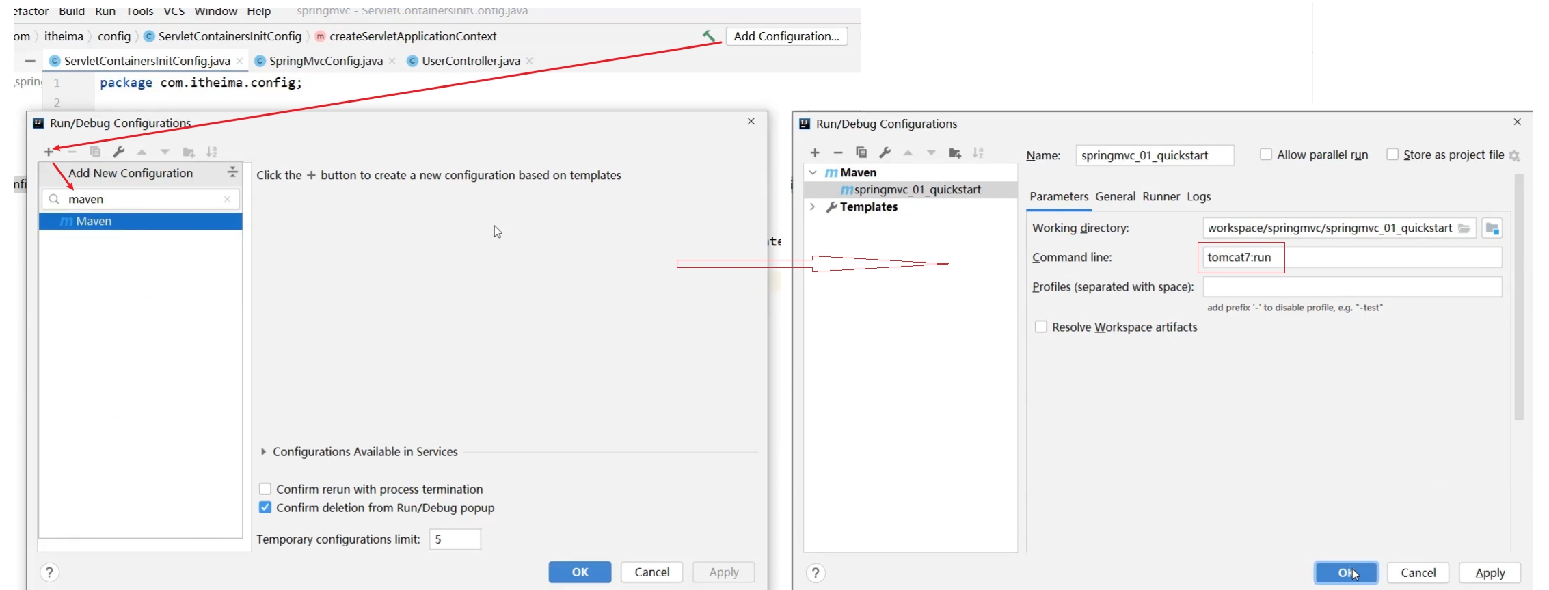This screenshot has height=590, width=1549.
Task: Click the wrench Edit Templates icon in right dialog
Action: pos(885,152)
